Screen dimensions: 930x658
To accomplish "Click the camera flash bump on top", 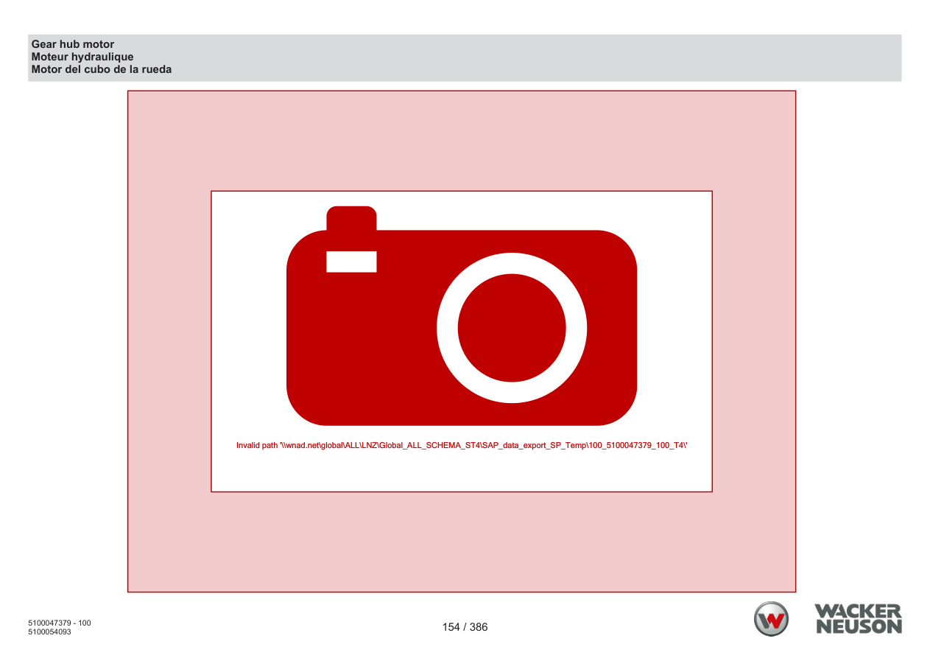I will click(x=351, y=217).
